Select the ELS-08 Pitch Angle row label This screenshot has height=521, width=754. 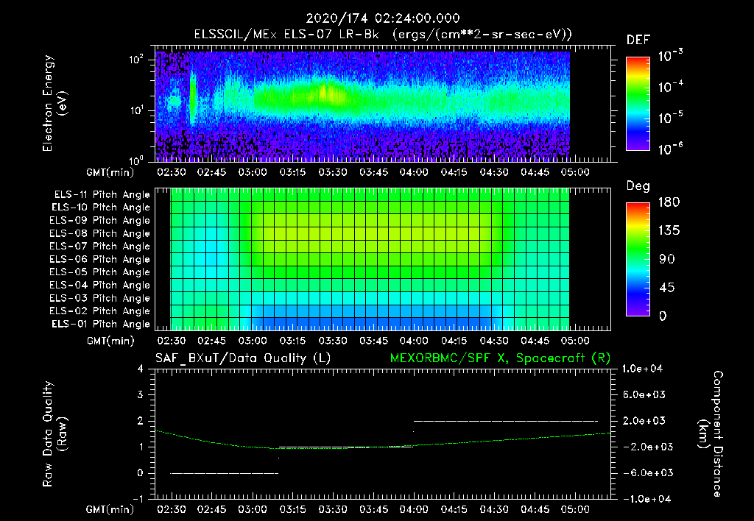(x=100, y=233)
